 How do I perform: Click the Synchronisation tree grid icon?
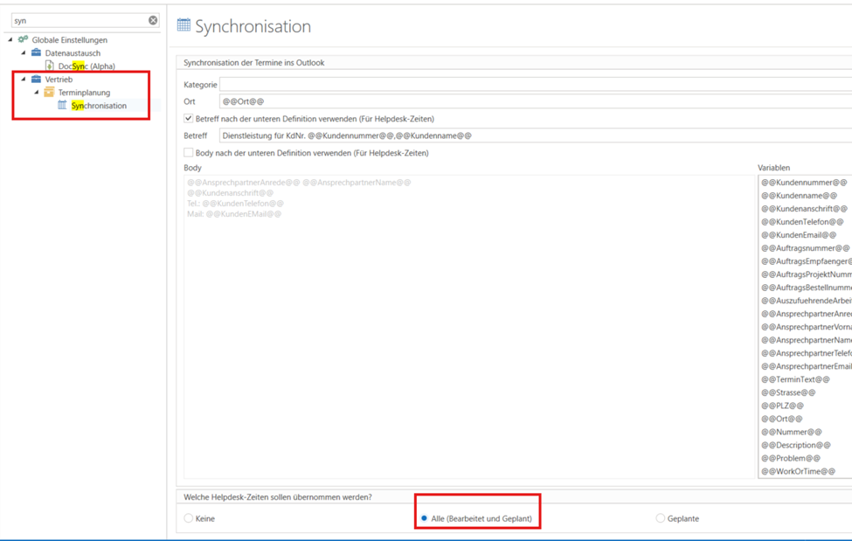click(62, 105)
